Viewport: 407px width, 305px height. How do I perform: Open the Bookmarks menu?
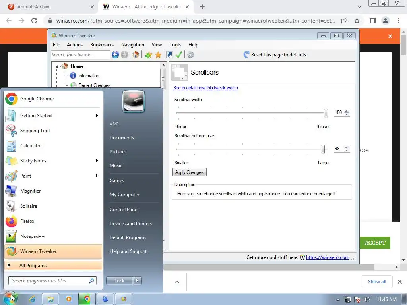[x=102, y=45]
